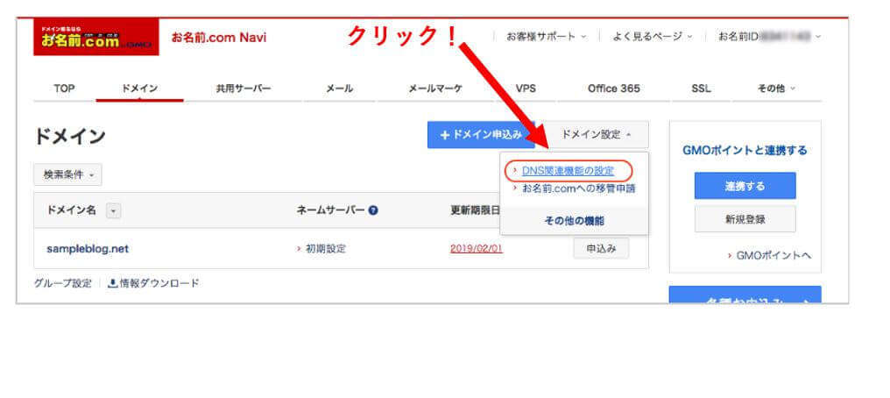Viewport: 890px width, 398px height.
Task: Open the 2019/02/01 renewal date link
Action: coord(477,249)
